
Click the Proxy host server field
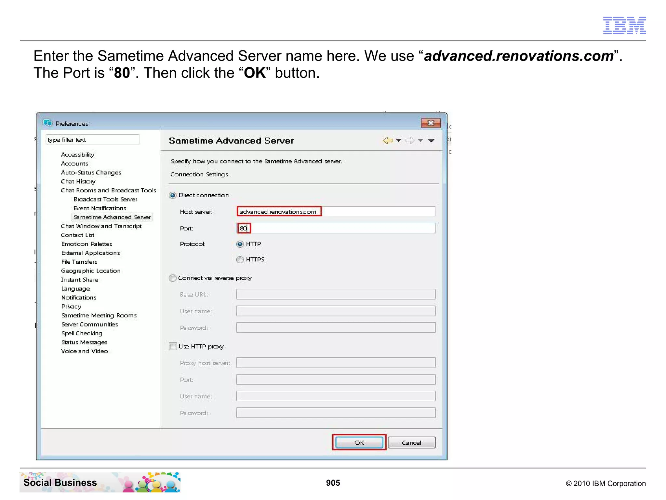pos(336,363)
